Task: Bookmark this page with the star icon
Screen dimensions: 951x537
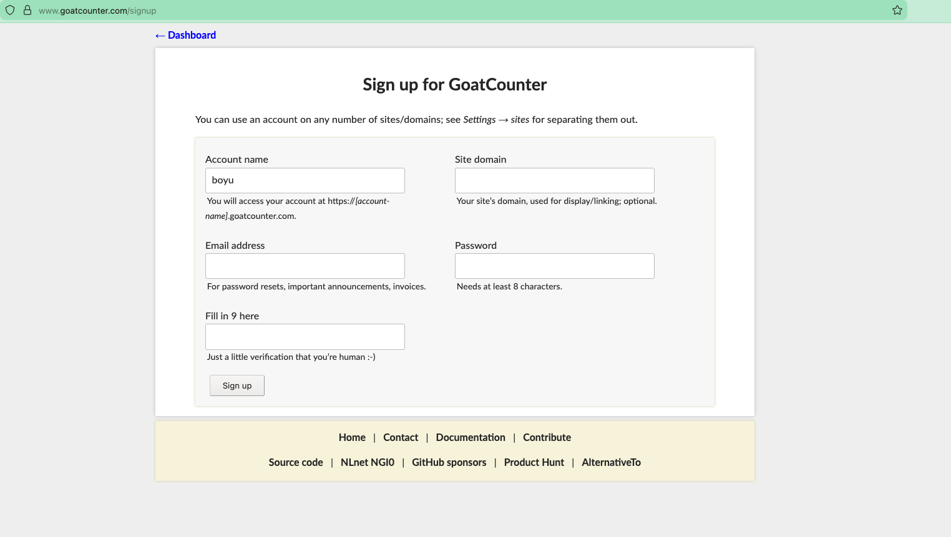Action: coord(897,10)
